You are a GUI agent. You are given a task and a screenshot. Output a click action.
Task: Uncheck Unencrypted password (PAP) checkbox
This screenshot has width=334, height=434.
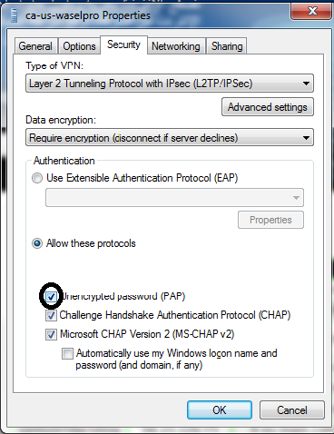[x=51, y=297]
